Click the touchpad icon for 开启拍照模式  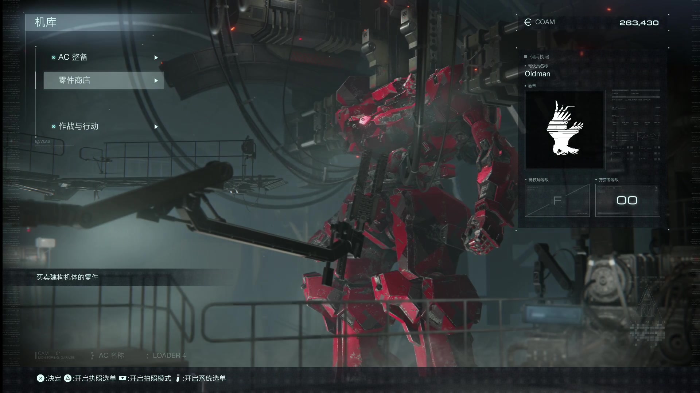coord(123,378)
